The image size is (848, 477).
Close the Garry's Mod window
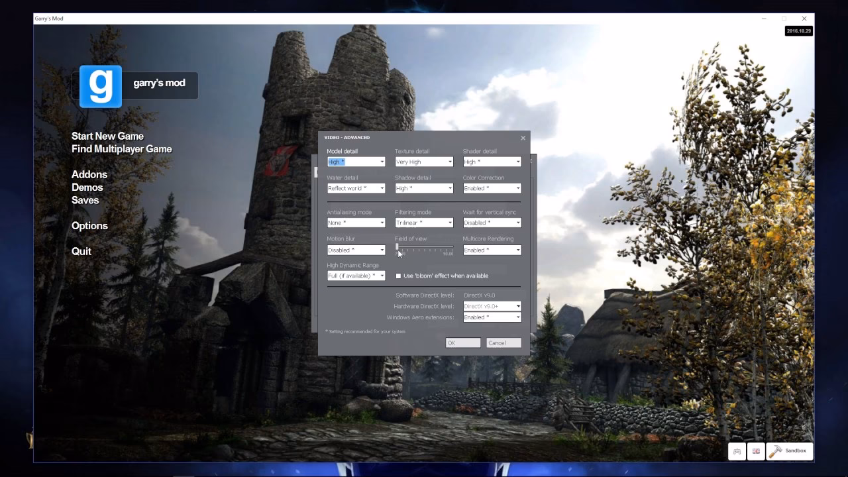point(804,19)
